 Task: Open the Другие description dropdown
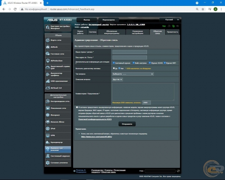click(x=117, y=79)
